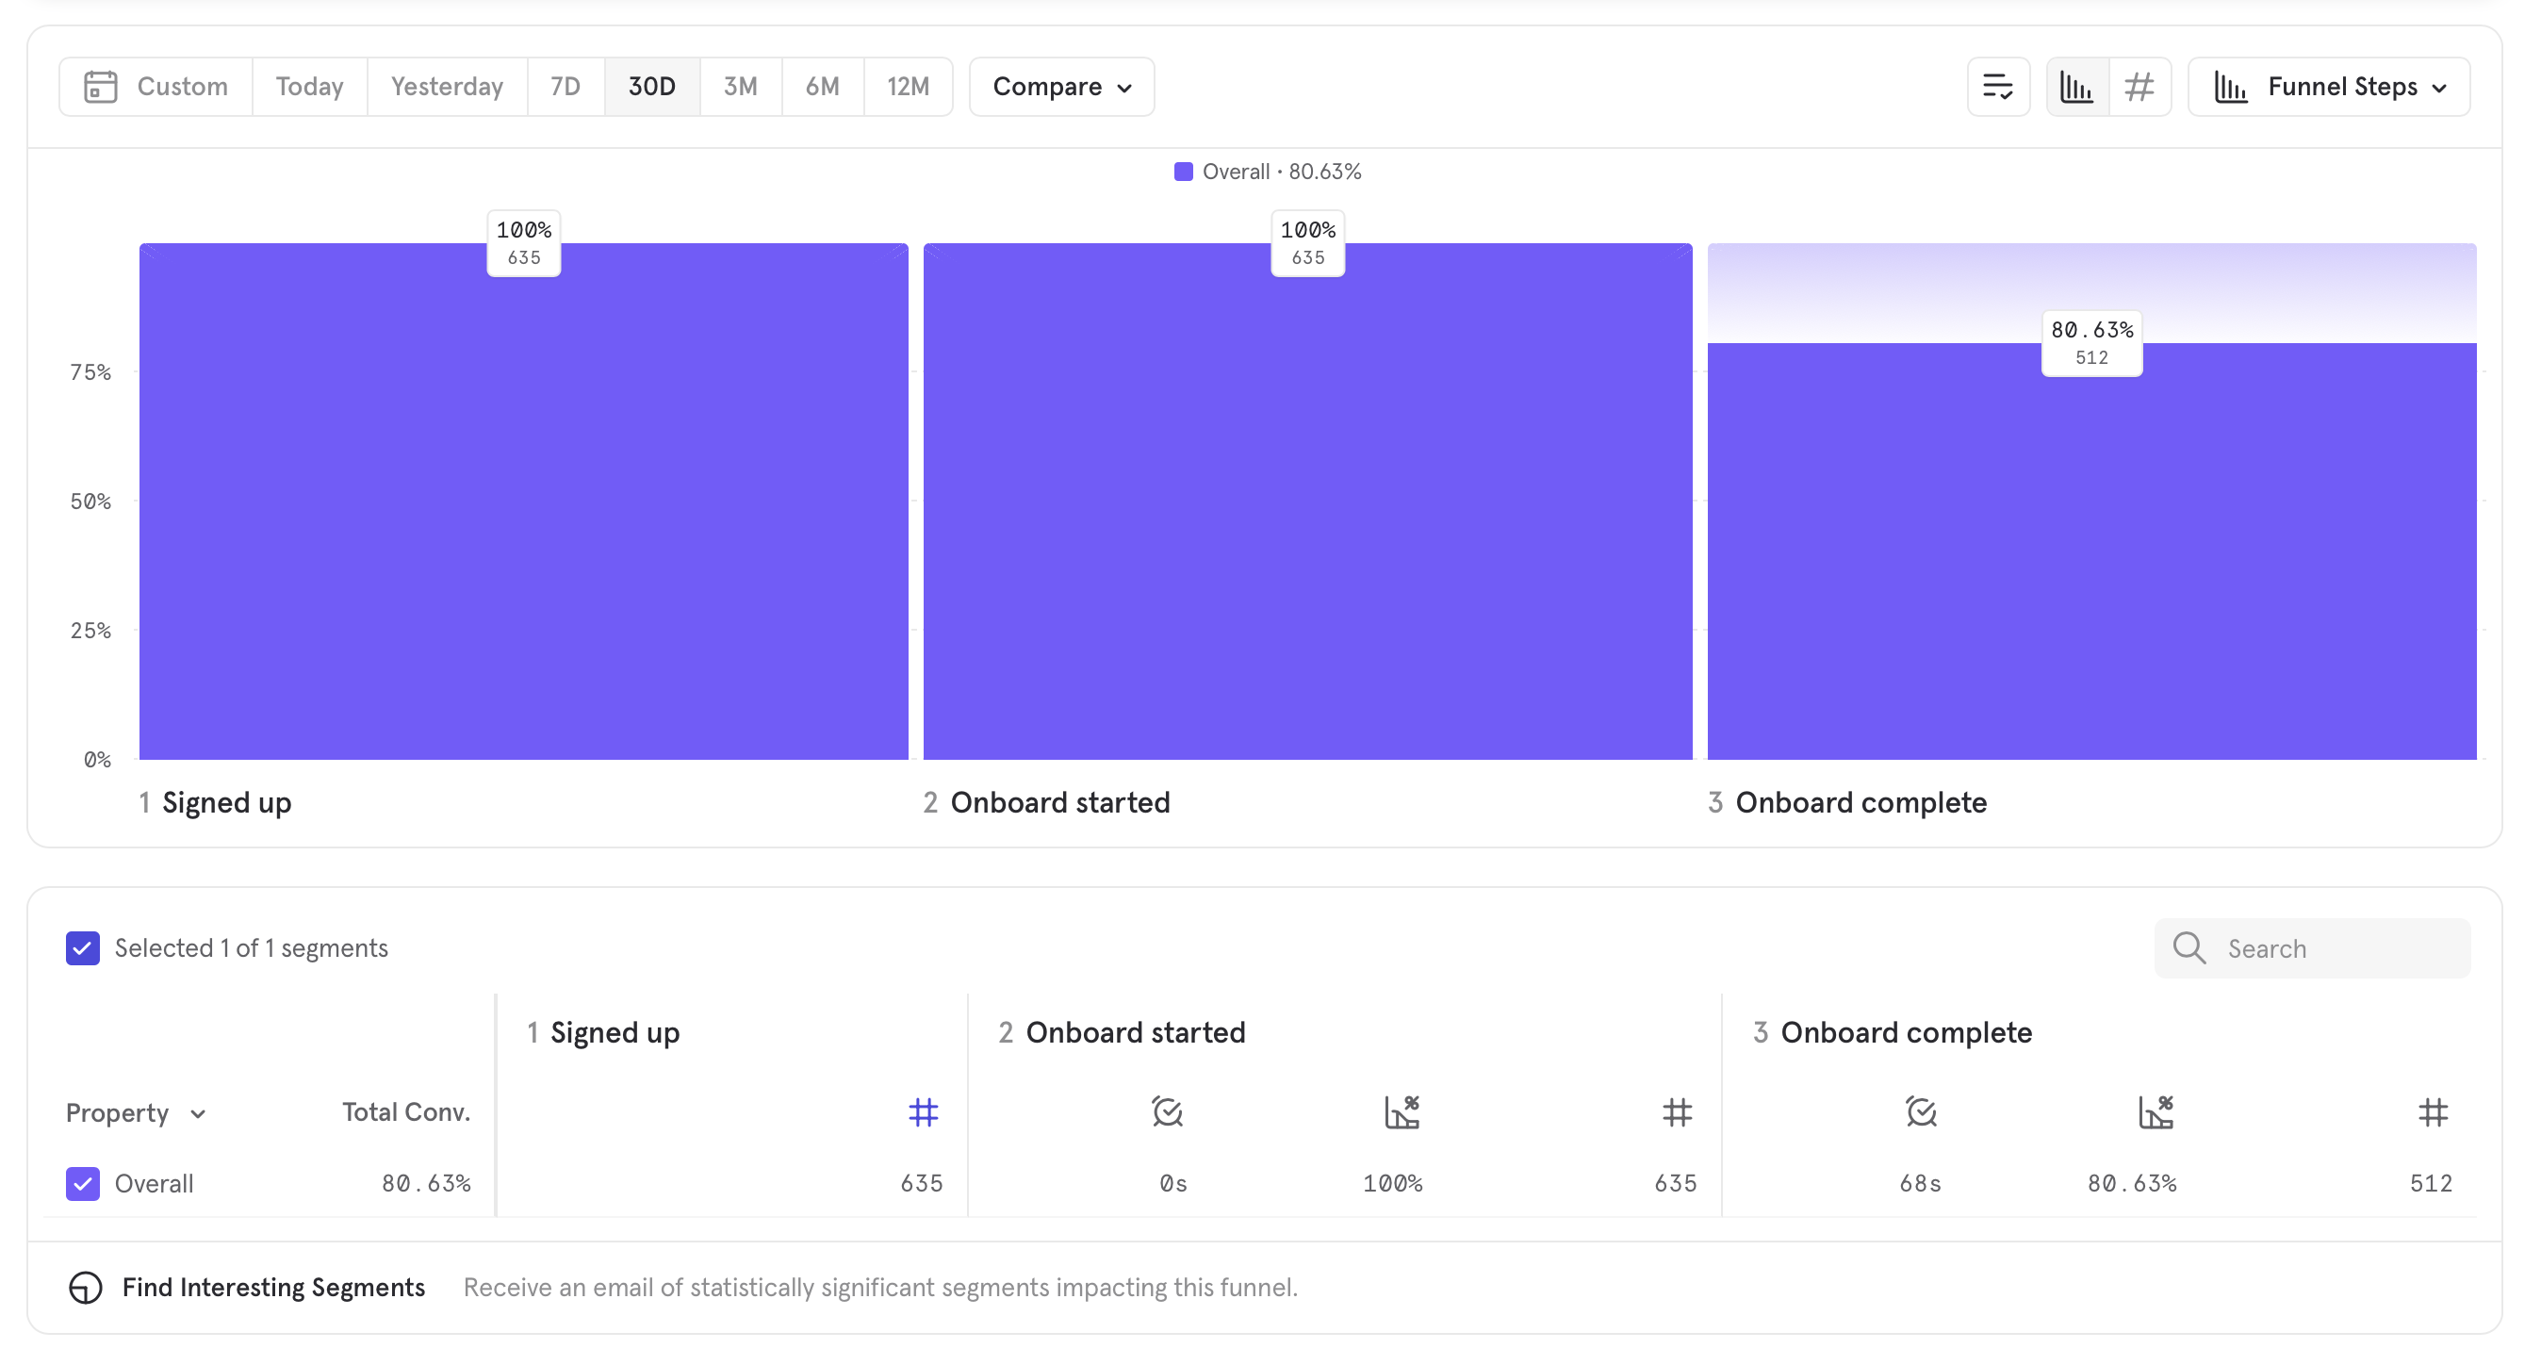Click the '2 Onboard started' chart axis label
Image resolution: width=2541 pixels, height=1365 pixels.
pos(1046,803)
